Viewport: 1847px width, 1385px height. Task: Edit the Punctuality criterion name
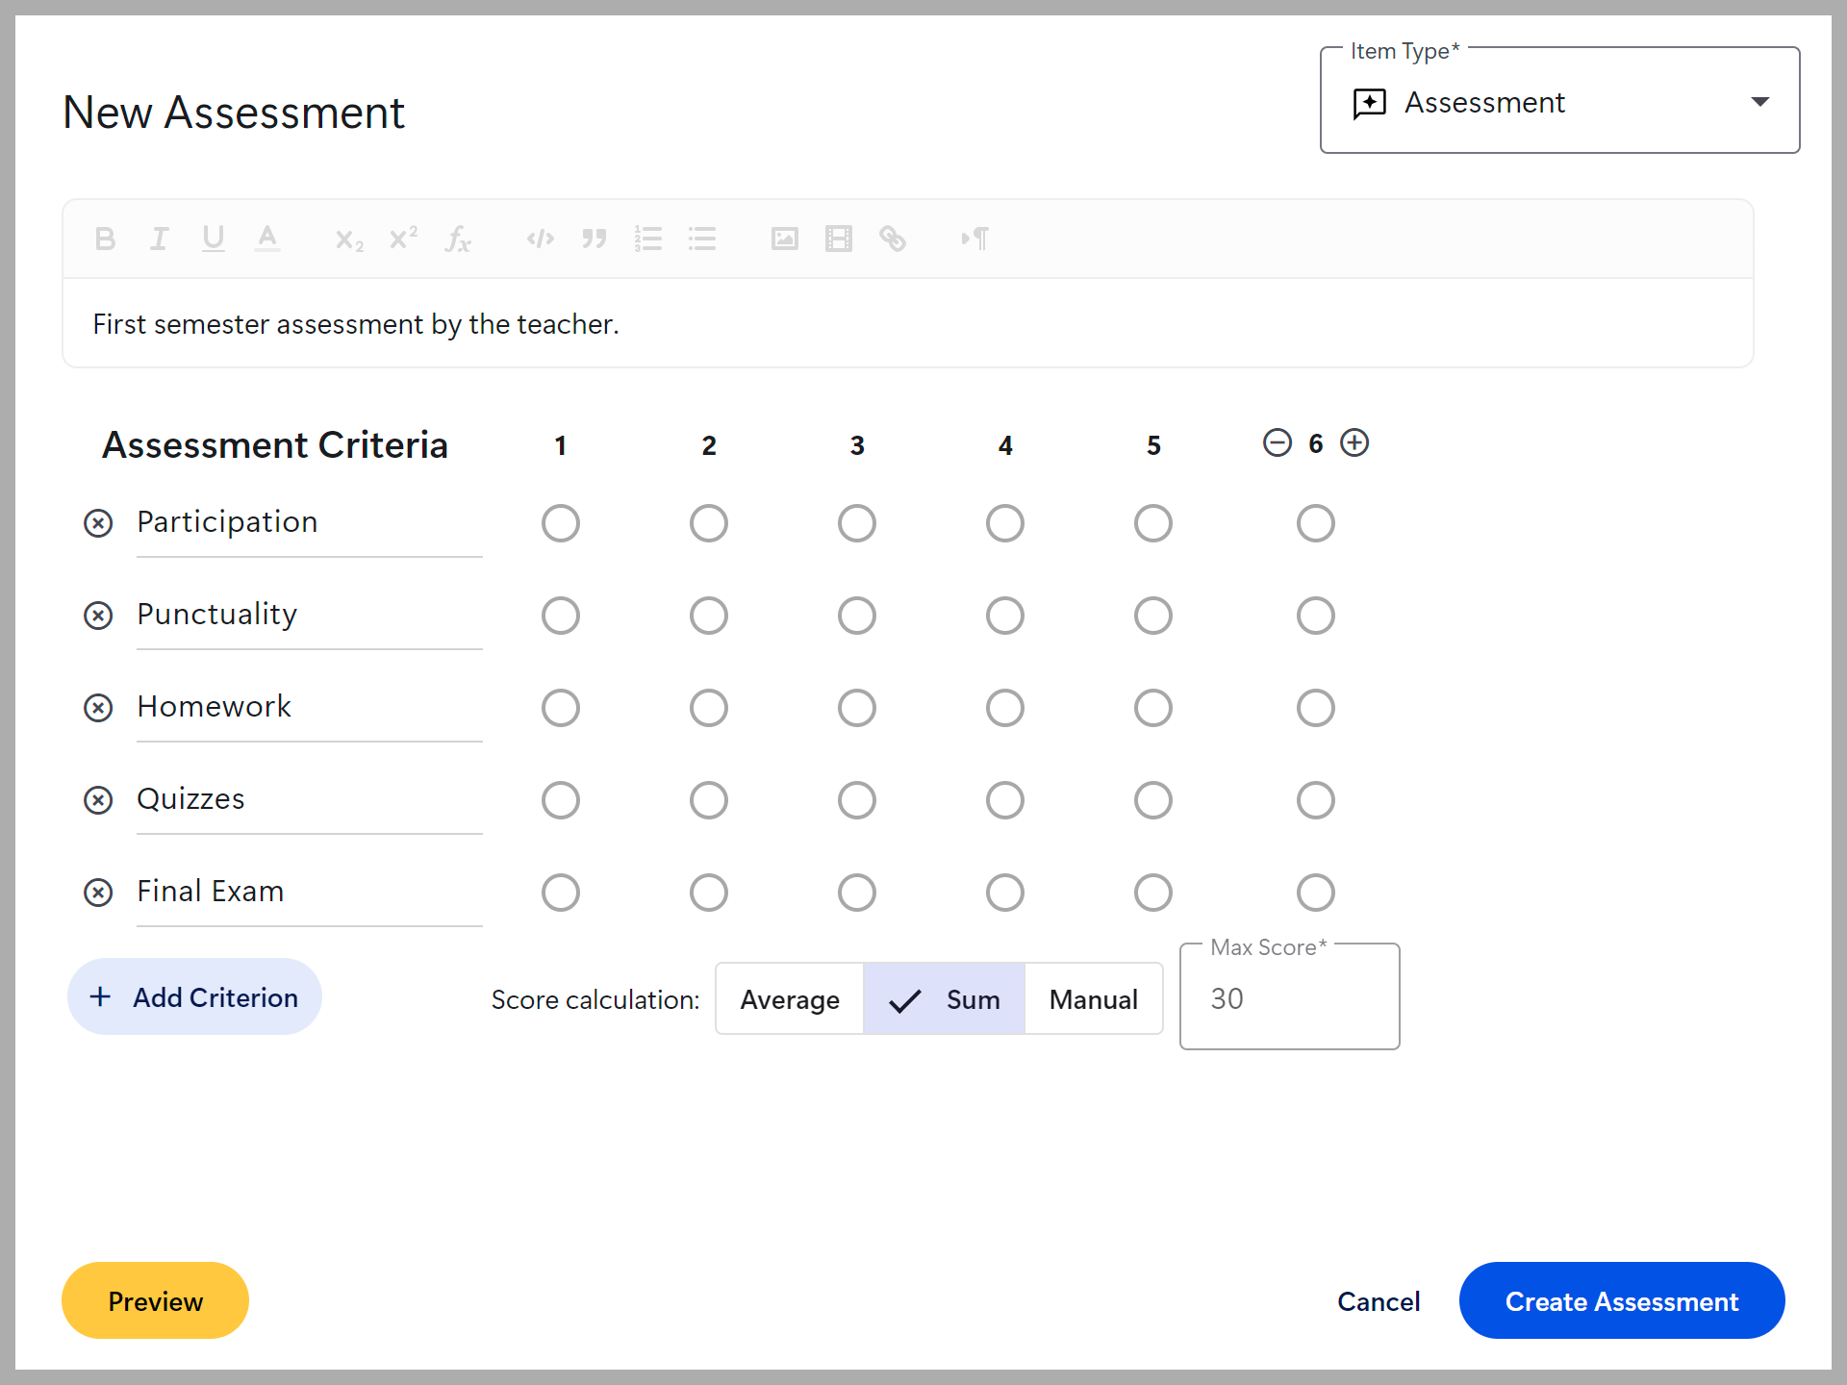click(x=309, y=616)
